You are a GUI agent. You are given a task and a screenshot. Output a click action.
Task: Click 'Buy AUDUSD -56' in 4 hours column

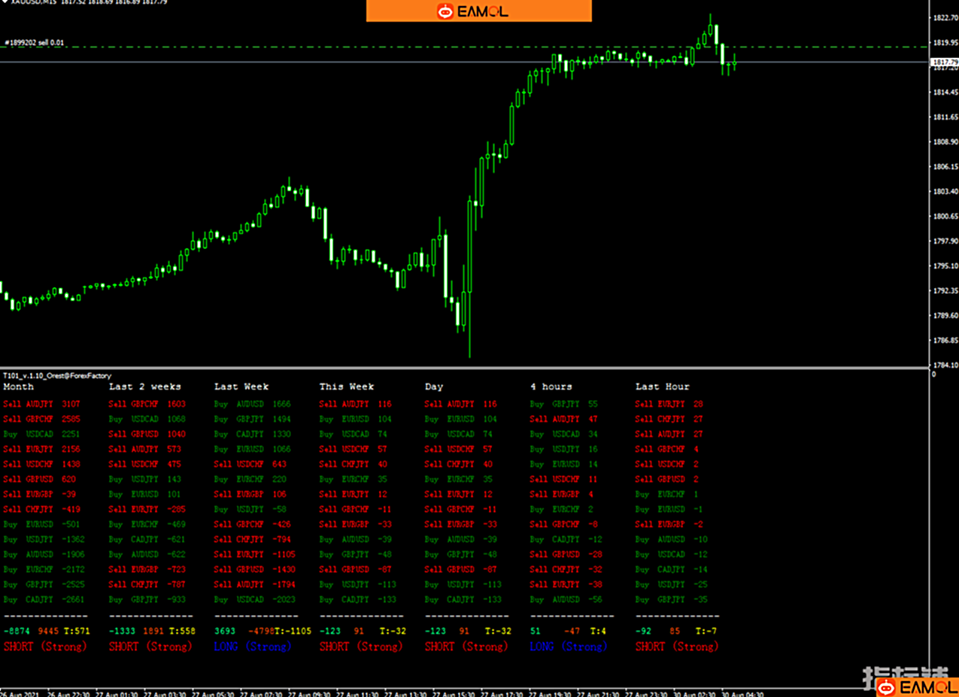pyautogui.click(x=566, y=599)
